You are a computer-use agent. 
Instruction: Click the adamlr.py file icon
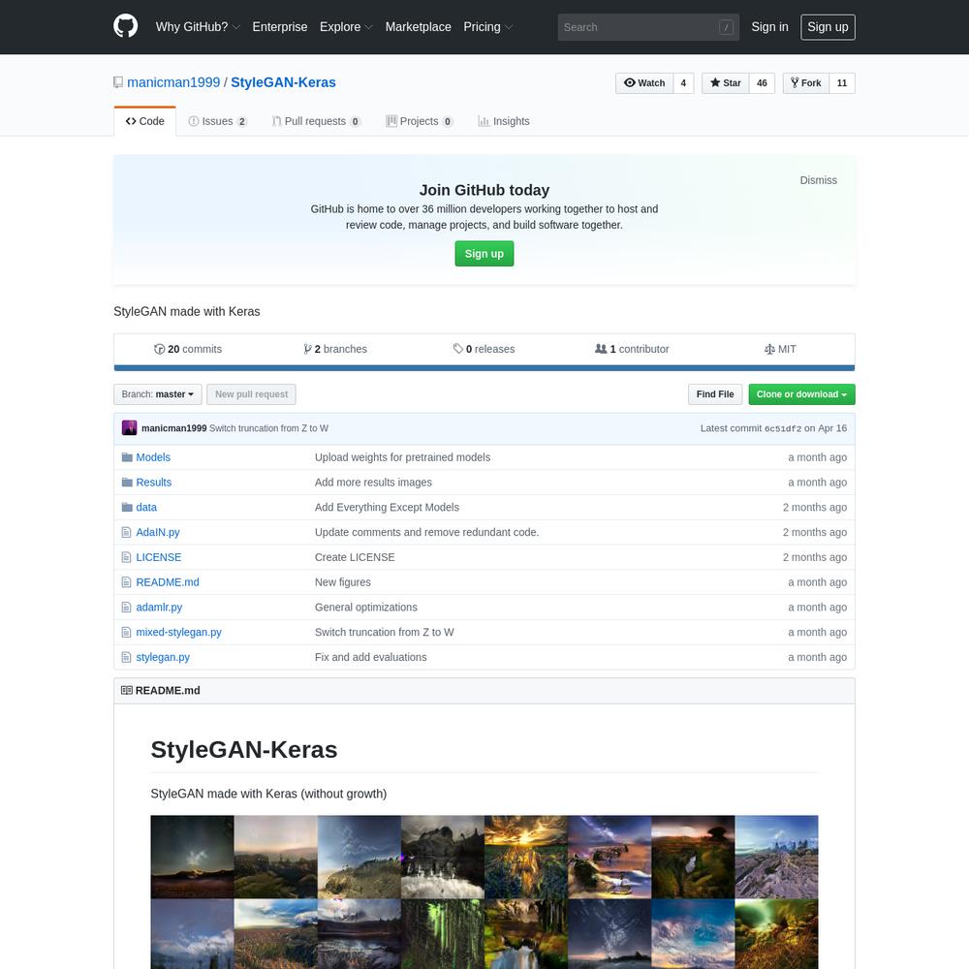coord(126,608)
